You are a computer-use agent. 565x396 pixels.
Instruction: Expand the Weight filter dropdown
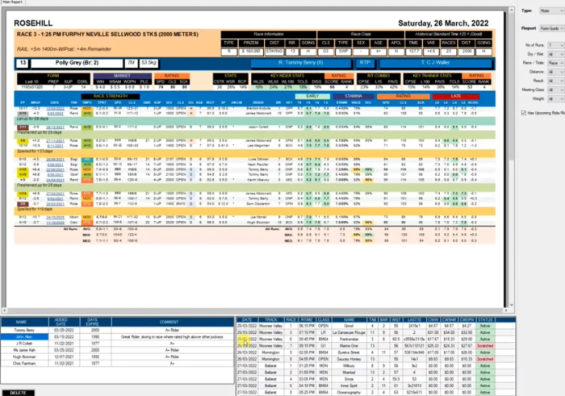click(555, 99)
